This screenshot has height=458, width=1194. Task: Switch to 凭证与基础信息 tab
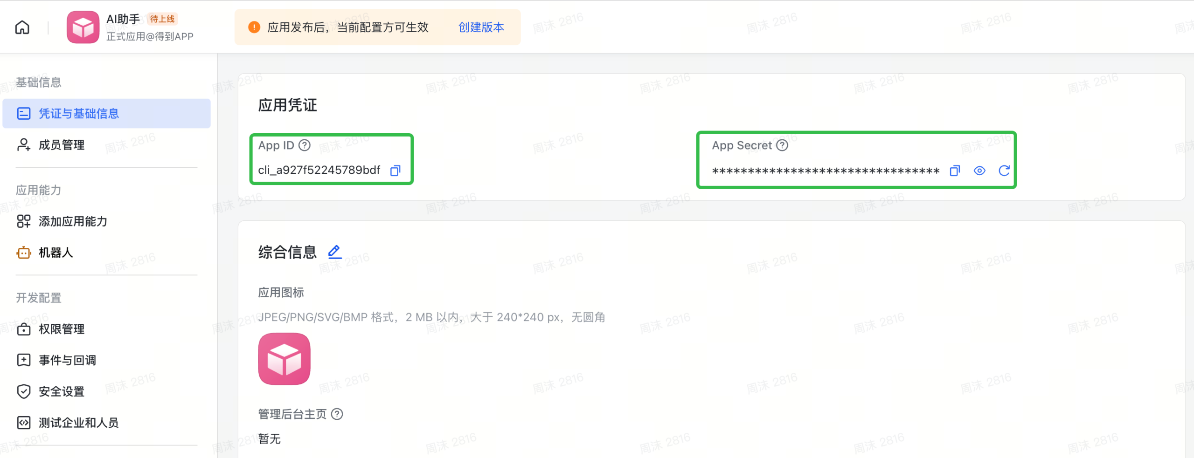79,113
